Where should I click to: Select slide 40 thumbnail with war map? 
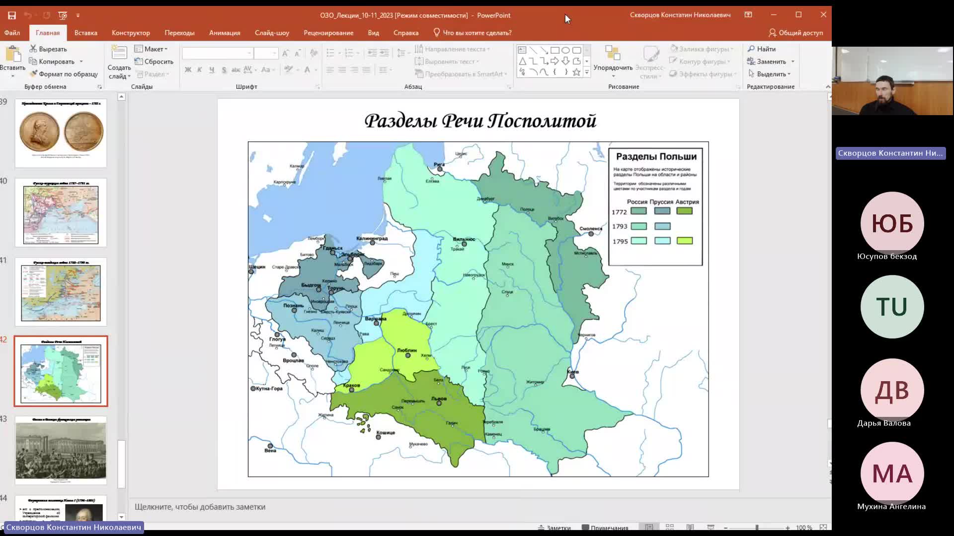point(61,213)
